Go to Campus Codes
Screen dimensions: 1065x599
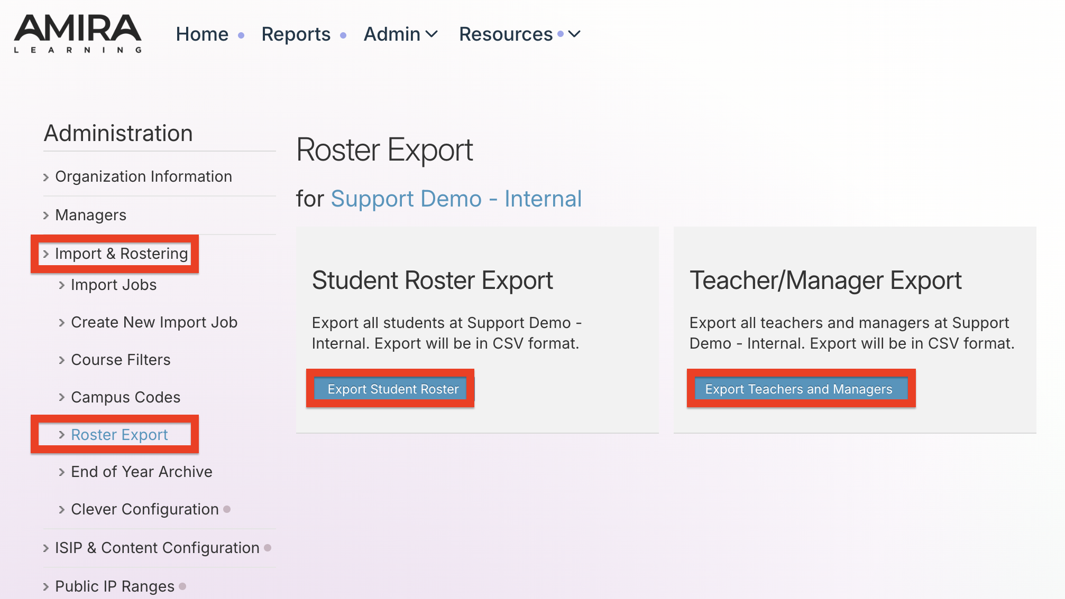[125, 397]
